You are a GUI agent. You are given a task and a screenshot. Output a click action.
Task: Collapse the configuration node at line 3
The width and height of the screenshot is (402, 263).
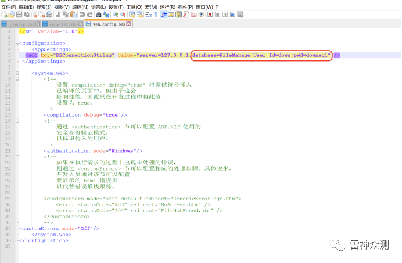(17, 44)
